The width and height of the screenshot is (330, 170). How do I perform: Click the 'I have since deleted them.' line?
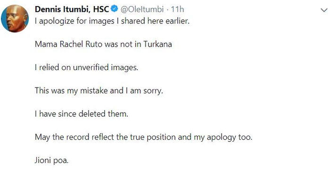pyautogui.click(x=82, y=114)
